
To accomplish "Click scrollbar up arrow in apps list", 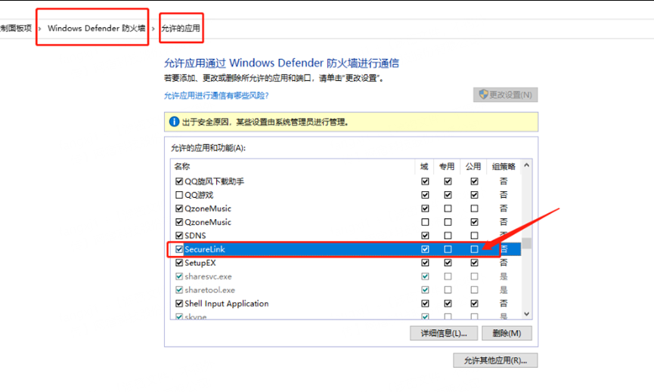I will [526, 165].
